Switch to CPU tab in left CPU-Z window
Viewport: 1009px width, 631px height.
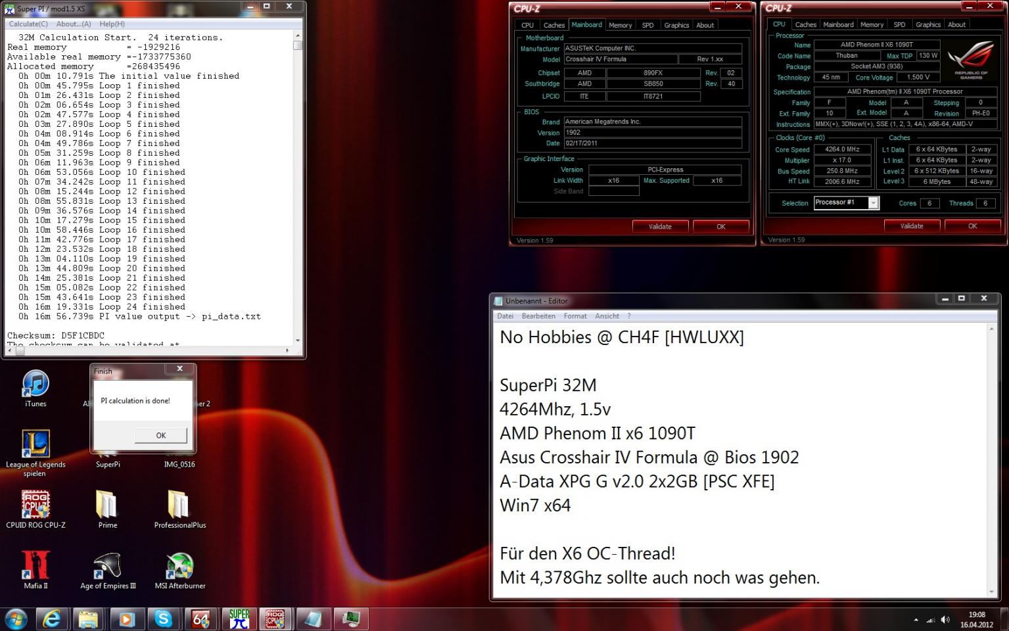tap(527, 25)
